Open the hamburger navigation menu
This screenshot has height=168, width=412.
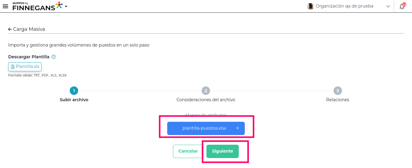pos(5,6)
